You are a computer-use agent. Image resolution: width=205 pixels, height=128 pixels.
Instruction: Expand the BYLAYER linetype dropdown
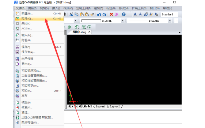(x=169, y=21)
